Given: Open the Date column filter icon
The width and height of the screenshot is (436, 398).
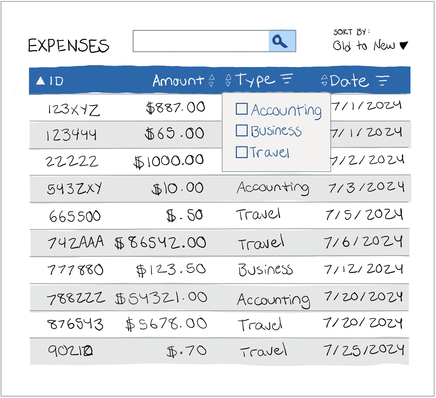Looking at the screenshot, I should point(383,81).
